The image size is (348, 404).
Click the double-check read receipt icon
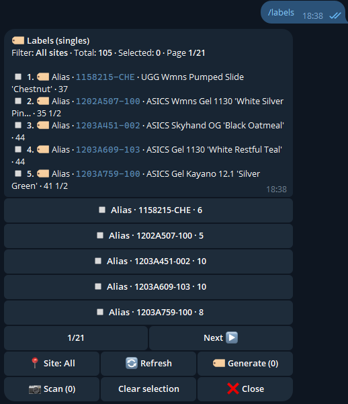pyautogui.click(x=335, y=15)
